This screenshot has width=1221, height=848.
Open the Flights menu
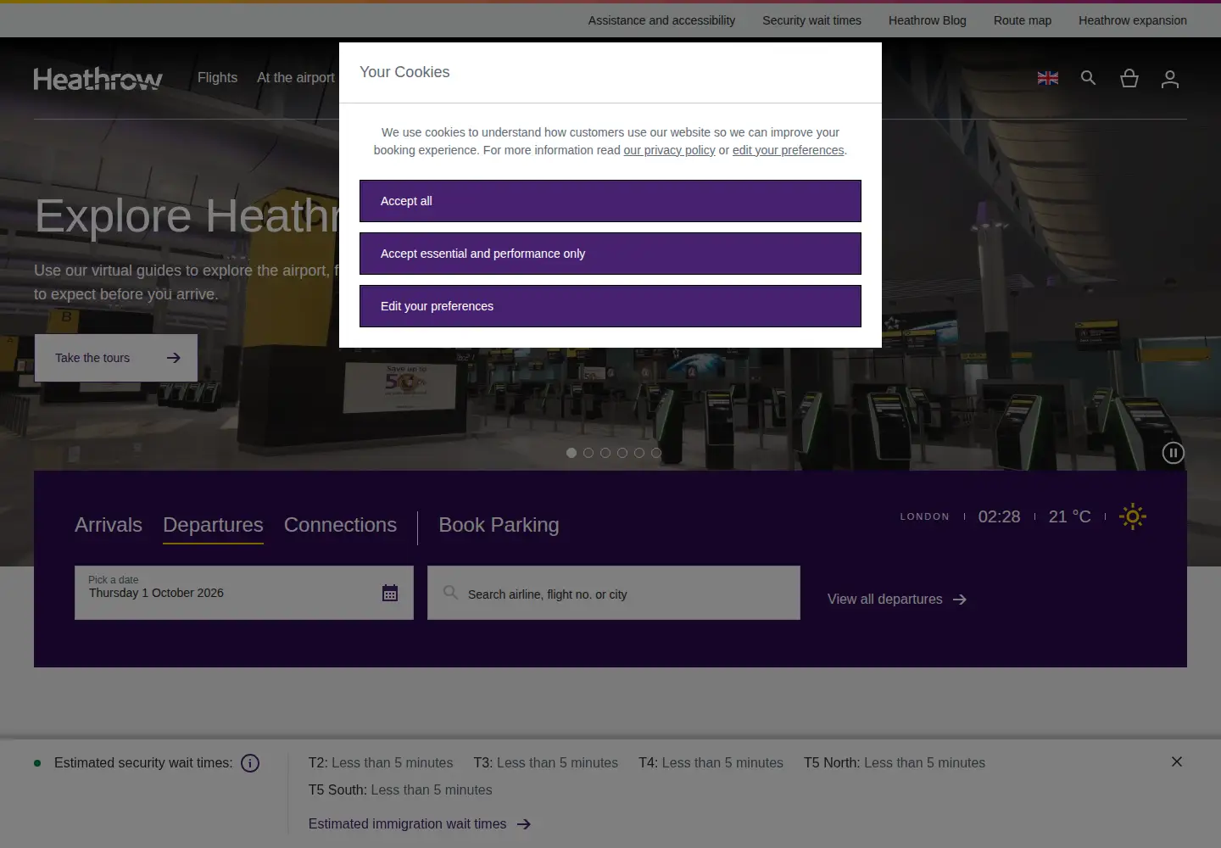pyautogui.click(x=217, y=77)
